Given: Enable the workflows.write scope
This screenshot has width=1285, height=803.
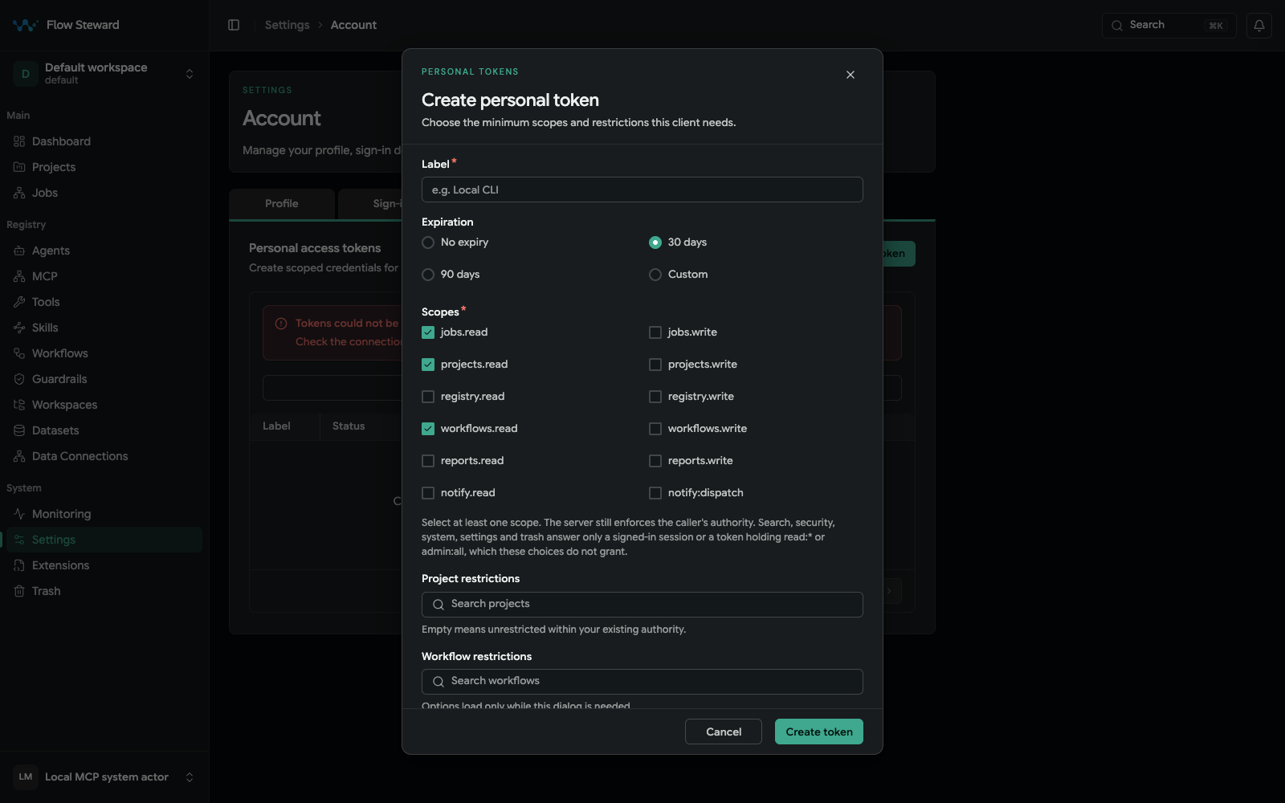Looking at the screenshot, I should click(655, 429).
